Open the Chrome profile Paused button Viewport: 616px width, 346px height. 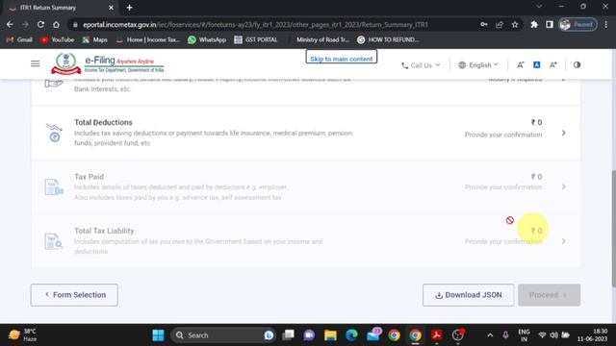click(x=577, y=24)
